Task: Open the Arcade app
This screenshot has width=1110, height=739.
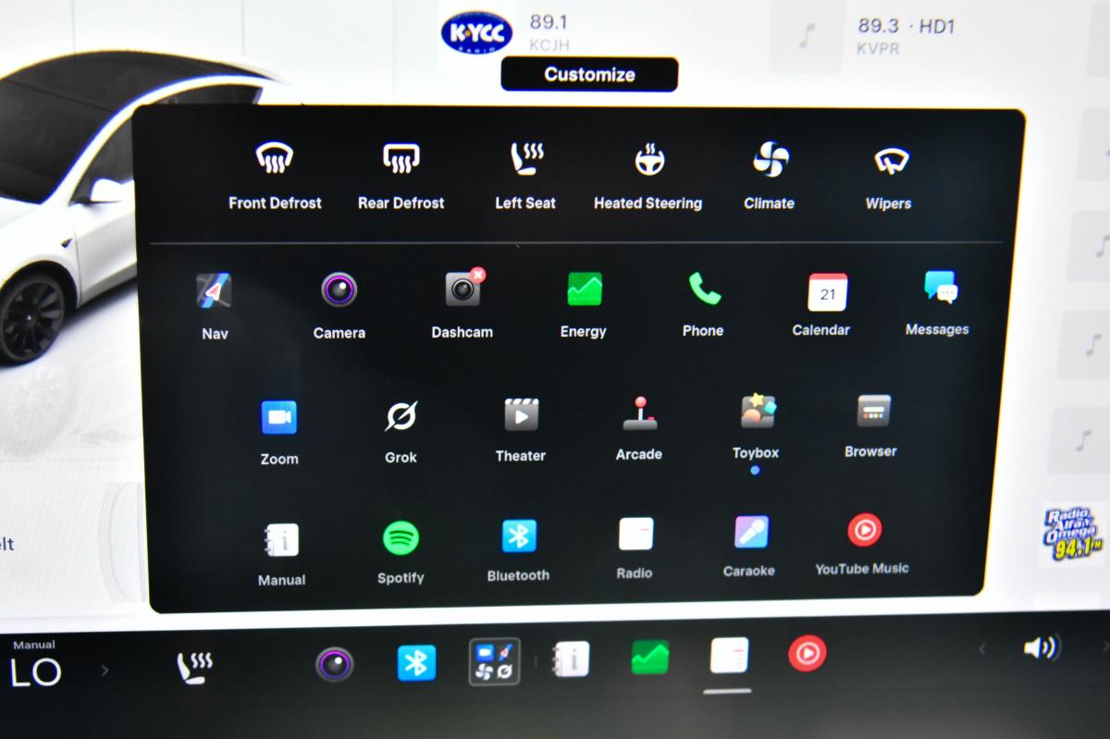Action: [x=639, y=428]
